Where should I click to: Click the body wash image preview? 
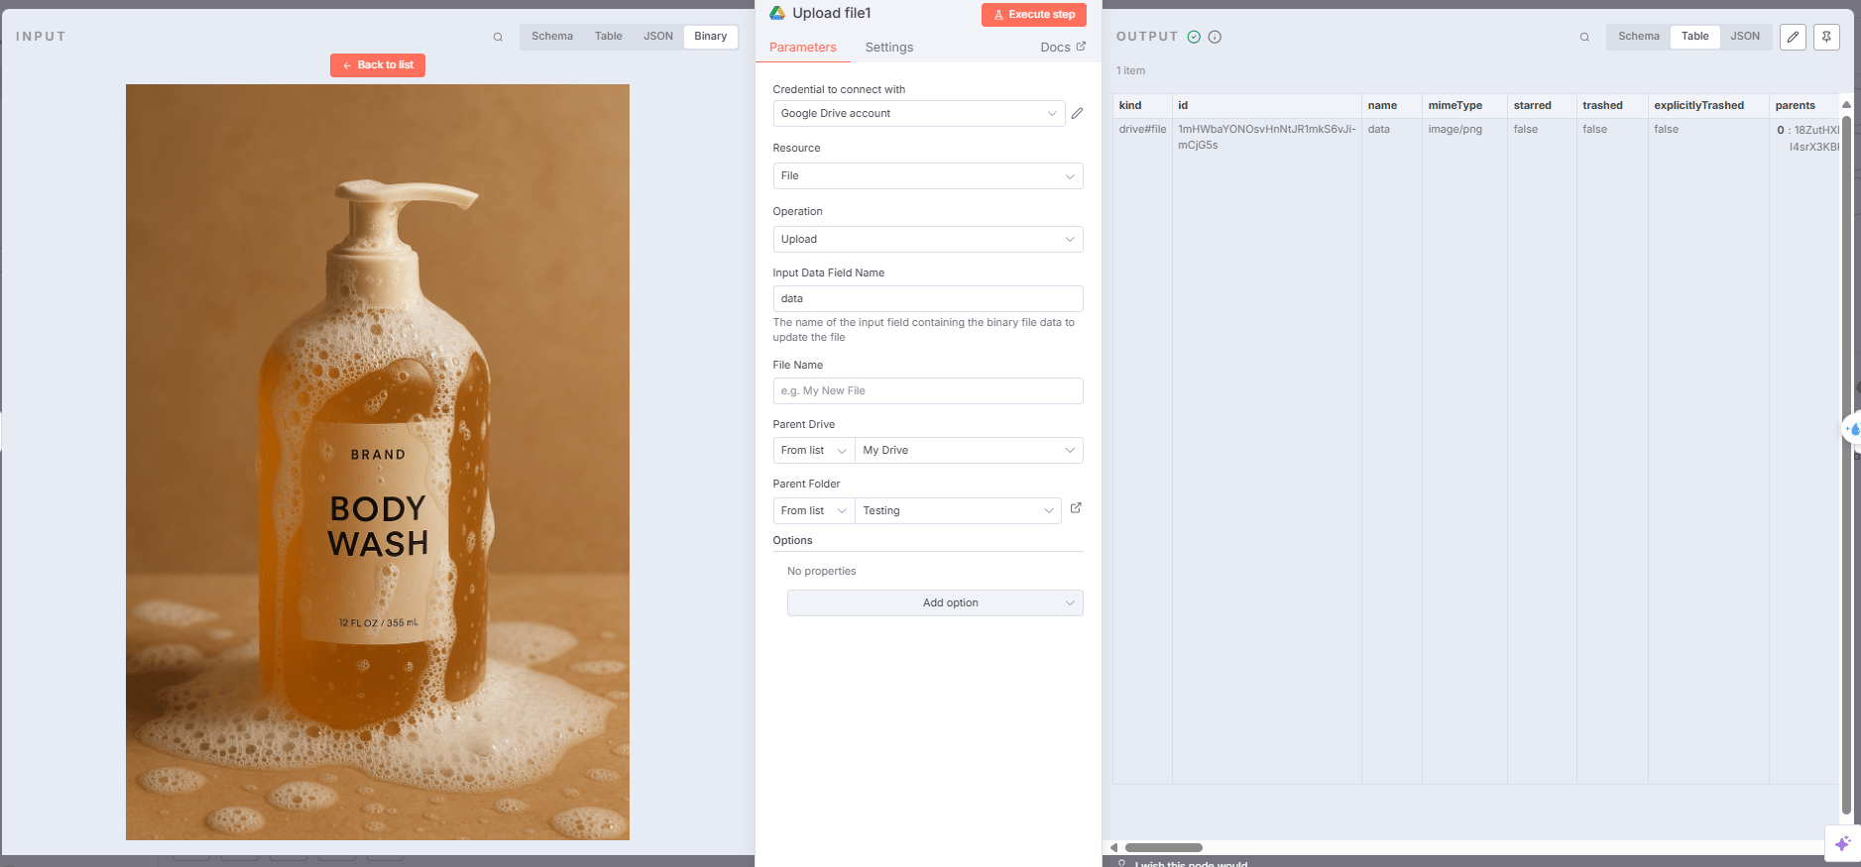[x=378, y=462]
